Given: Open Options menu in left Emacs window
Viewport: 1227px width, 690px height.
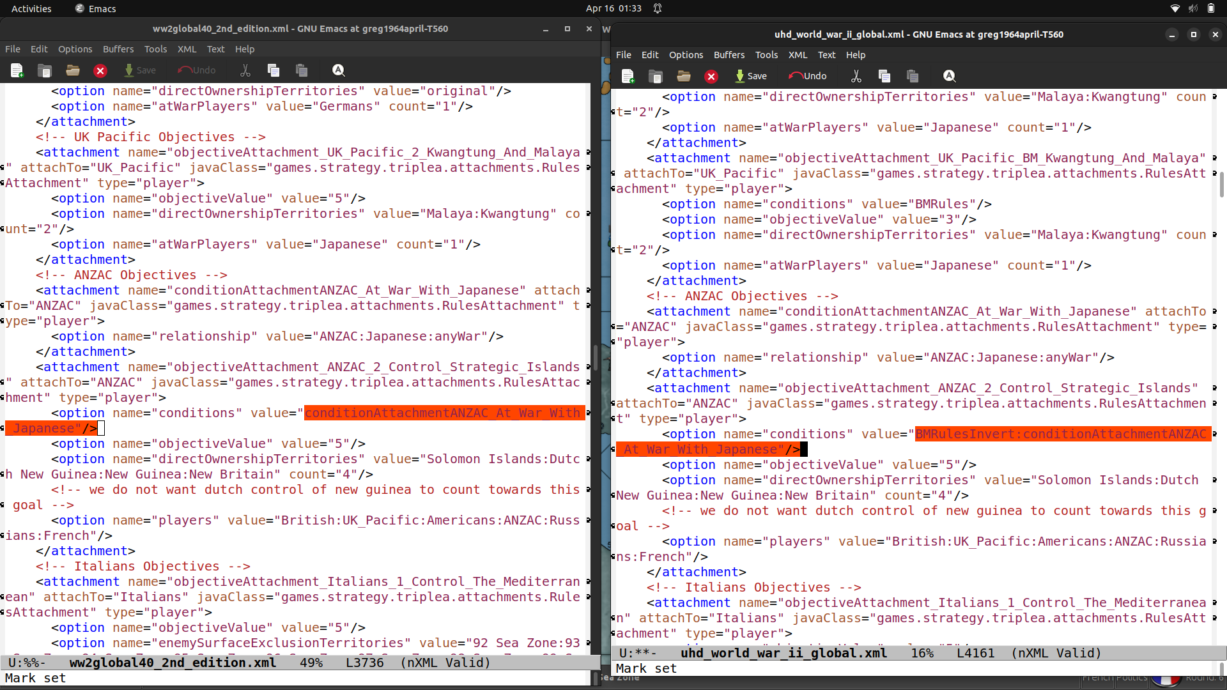Looking at the screenshot, I should click(x=75, y=49).
